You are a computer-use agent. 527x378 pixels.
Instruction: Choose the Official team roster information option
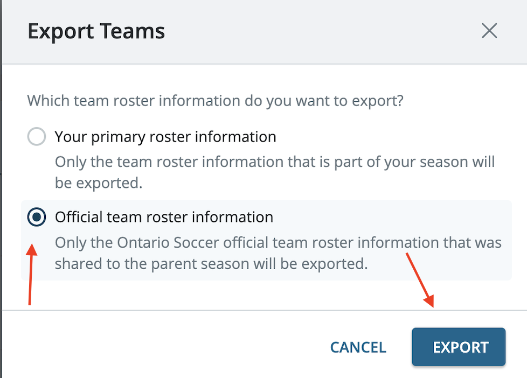36,217
